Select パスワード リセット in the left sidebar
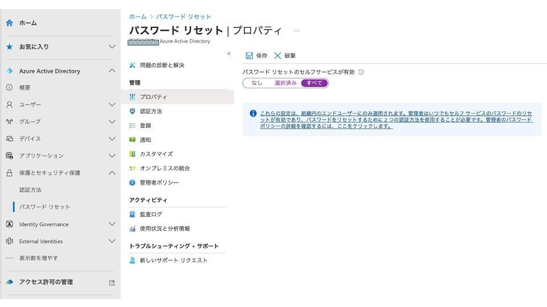This screenshot has width=547, height=307. pyautogui.click(x=44, y=207)
